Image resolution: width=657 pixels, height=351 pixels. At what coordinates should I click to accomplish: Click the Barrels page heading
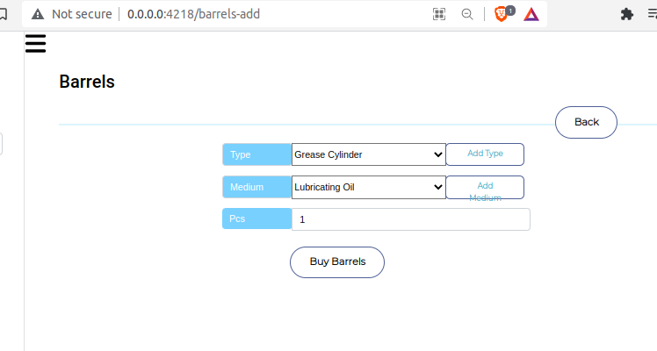coord(87,82)
